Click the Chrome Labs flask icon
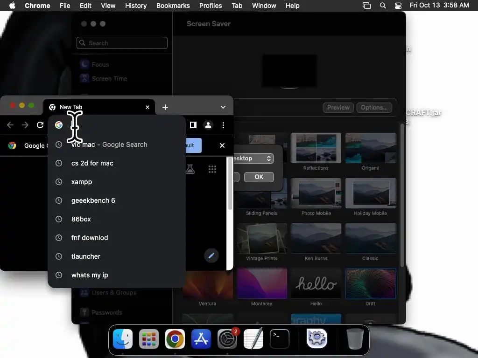This screenshot has height=358, width=478. click(190, 169)
